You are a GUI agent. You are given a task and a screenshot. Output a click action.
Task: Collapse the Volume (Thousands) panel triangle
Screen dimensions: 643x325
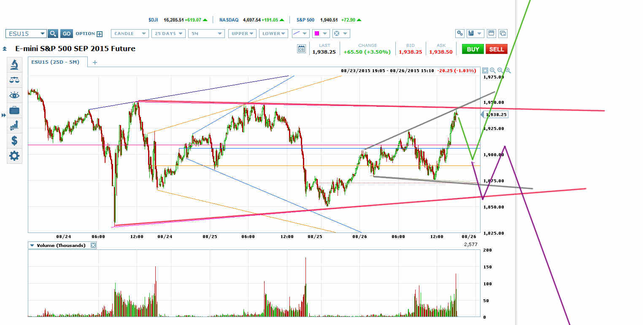pyautogui.click(x=32, y=245)
